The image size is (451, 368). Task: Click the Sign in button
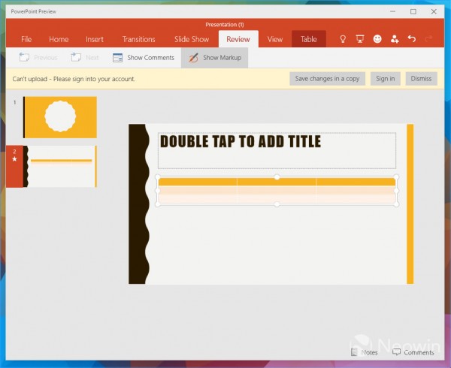[x=386, y=78]
